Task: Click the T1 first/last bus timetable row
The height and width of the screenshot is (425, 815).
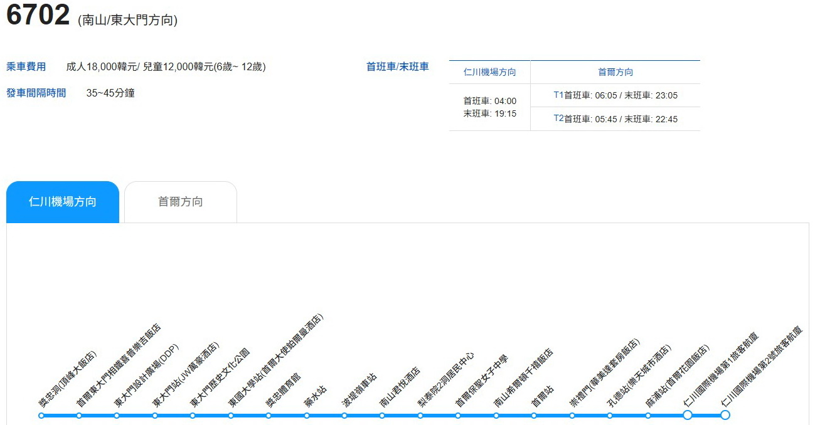Action: [615, 95]
